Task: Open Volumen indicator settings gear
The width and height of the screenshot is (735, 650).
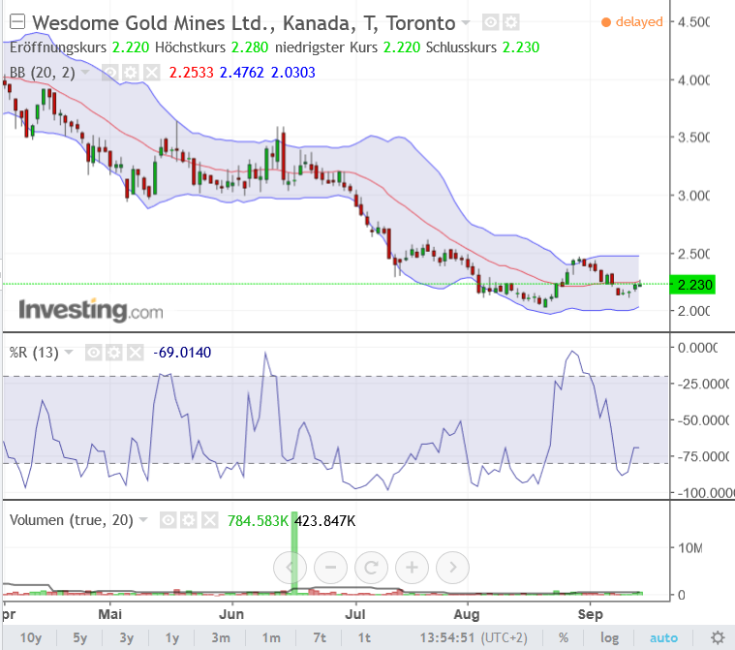Action: click(x=189, y=519)
